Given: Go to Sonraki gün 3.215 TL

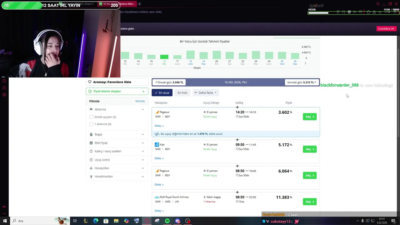Looking at the screenshot, I should click(x=302, y=82).
